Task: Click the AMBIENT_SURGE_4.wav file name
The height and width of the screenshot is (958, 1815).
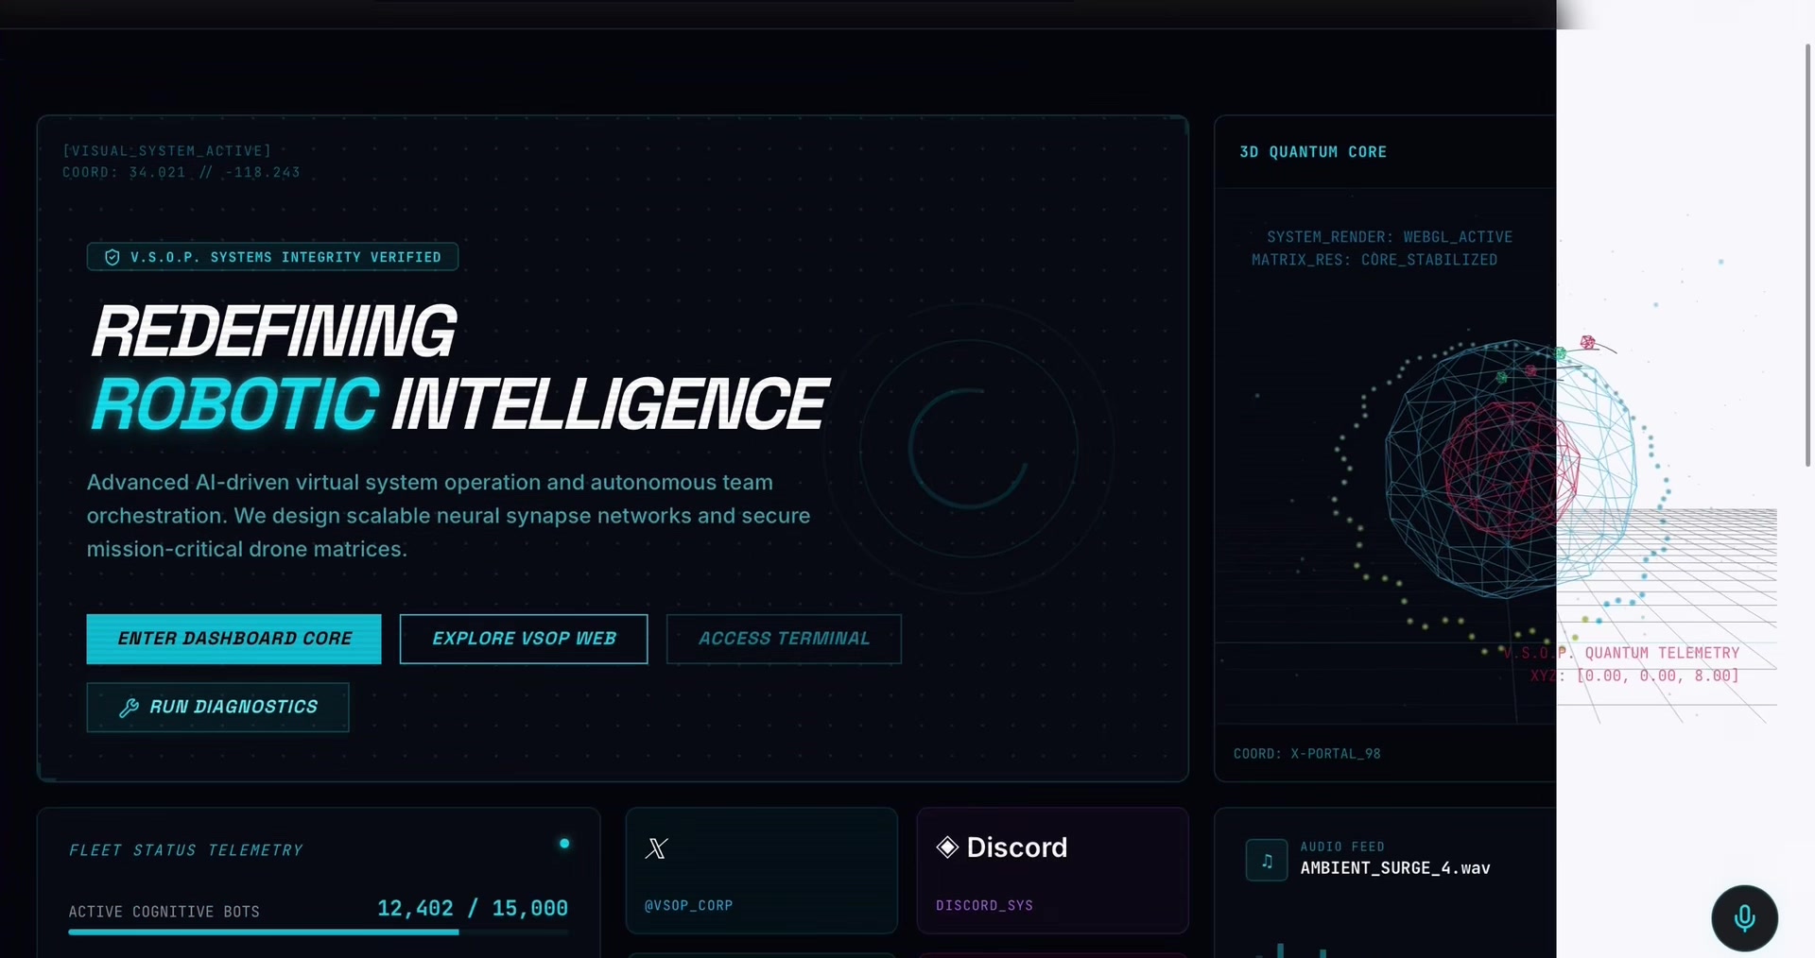Action: coord(1395,868)
